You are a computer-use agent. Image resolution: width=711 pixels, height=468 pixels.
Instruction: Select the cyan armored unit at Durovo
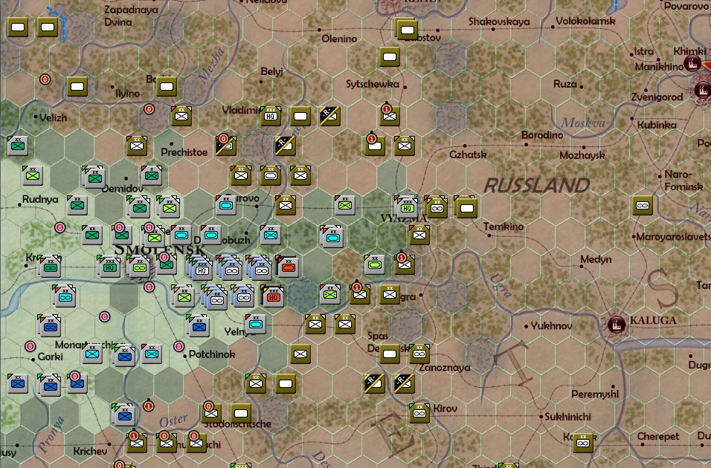[x=225, y=205]
